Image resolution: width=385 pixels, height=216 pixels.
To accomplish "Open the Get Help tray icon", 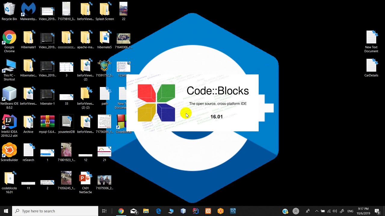I will (285, 211).
